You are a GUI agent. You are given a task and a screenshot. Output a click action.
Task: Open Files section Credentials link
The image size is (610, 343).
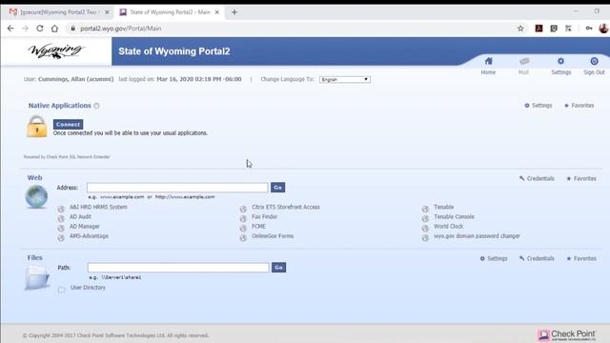click(537, 258)
